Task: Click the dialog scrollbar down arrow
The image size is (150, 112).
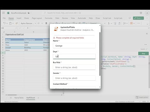Action: tap(100, 87)
